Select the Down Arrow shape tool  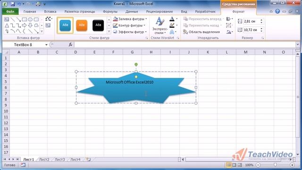point(30,25)
